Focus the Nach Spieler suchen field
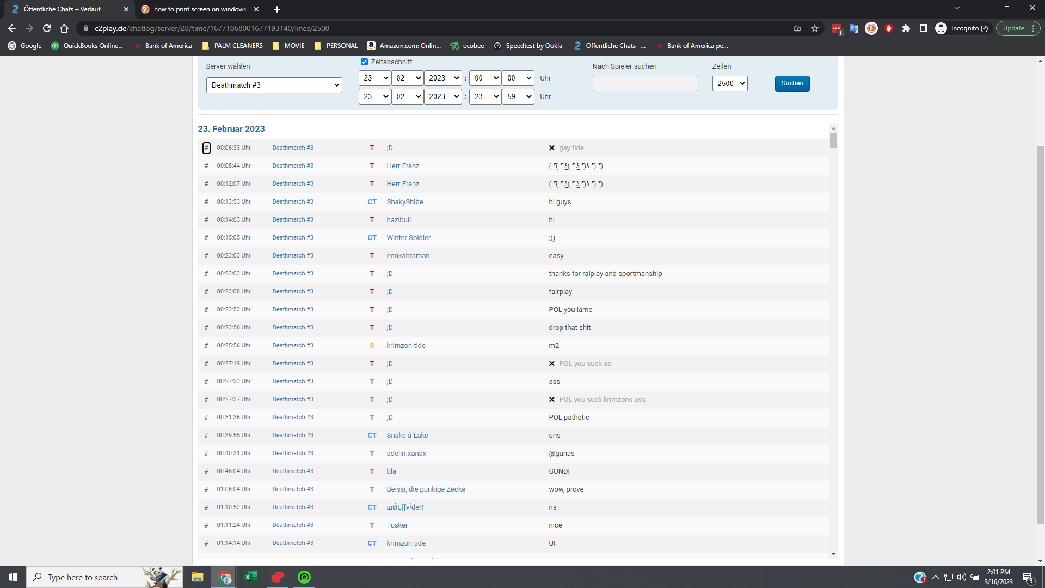The image size is (1045, 588). (645, 83)
